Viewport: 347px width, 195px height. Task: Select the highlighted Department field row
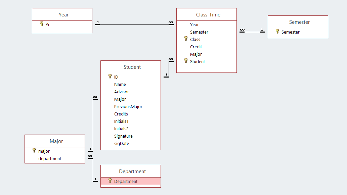(131, 182)
